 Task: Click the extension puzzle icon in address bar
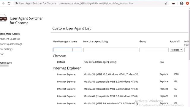pos(16,3)
